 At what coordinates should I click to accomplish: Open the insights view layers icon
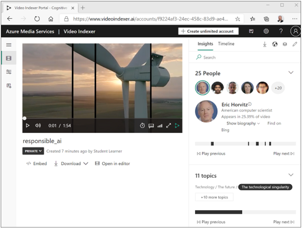click(286, 44)
